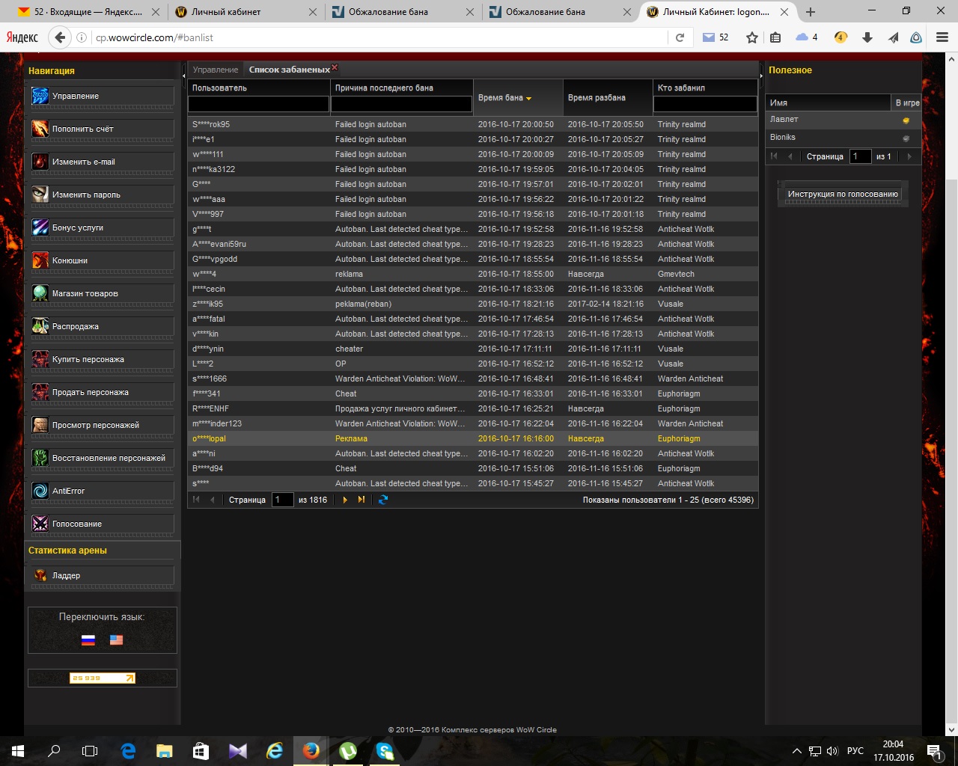958x766 pixels.
Task: Click the Магазин товаров sidebar item
Action: click(102, 293)
